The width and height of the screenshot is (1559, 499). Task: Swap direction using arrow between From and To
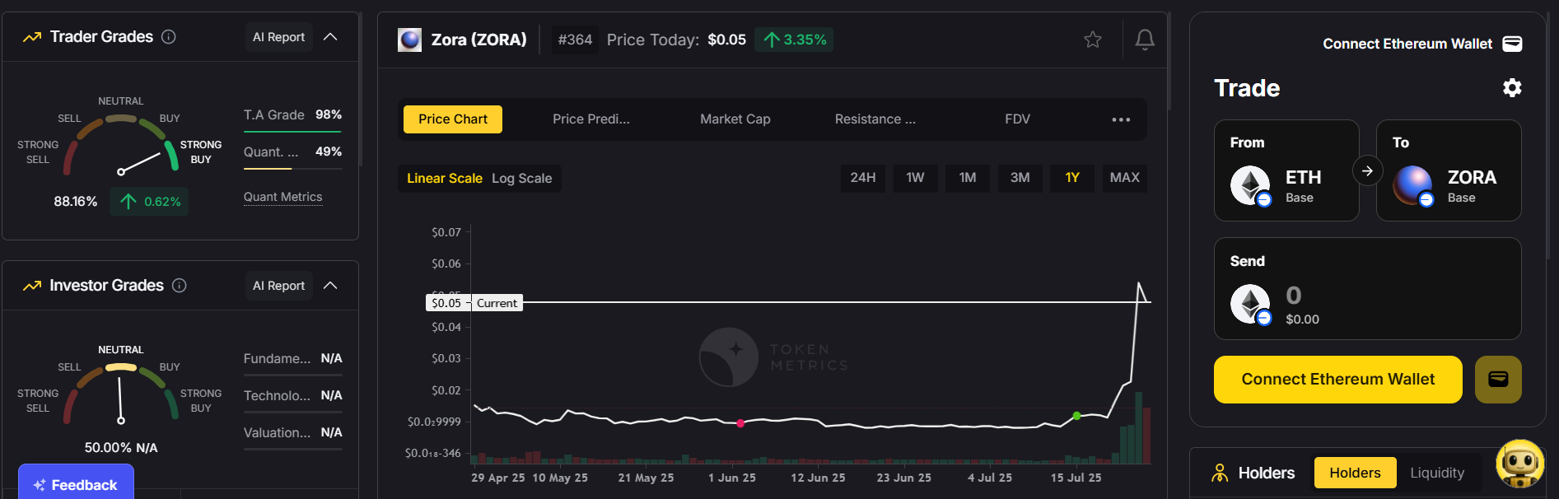click(x=1367, y=171)
